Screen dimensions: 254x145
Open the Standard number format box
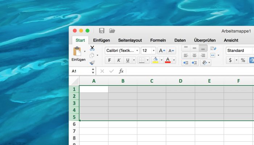pos(240,51)
